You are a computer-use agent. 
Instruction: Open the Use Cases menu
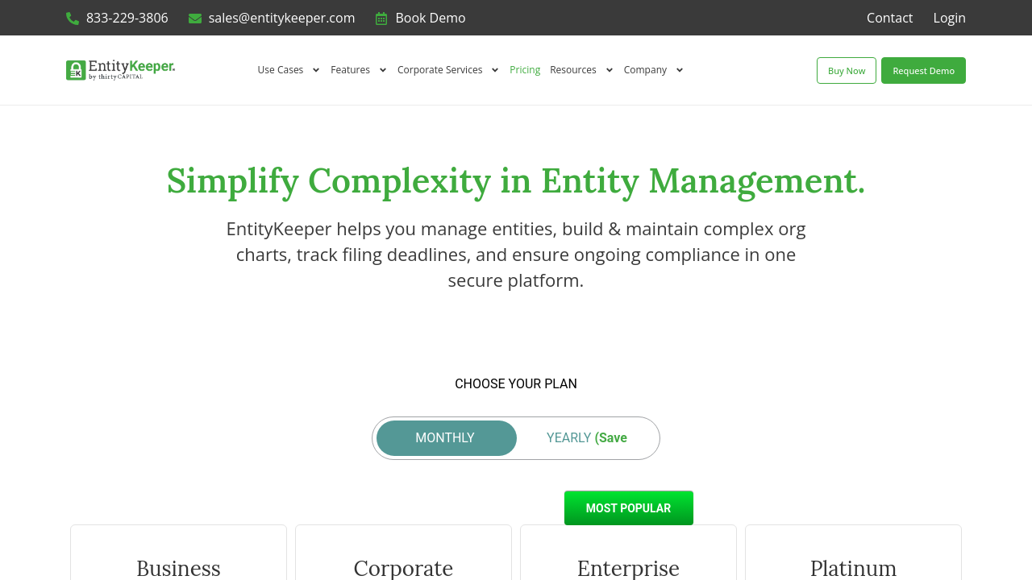click(x=280, y=70)
